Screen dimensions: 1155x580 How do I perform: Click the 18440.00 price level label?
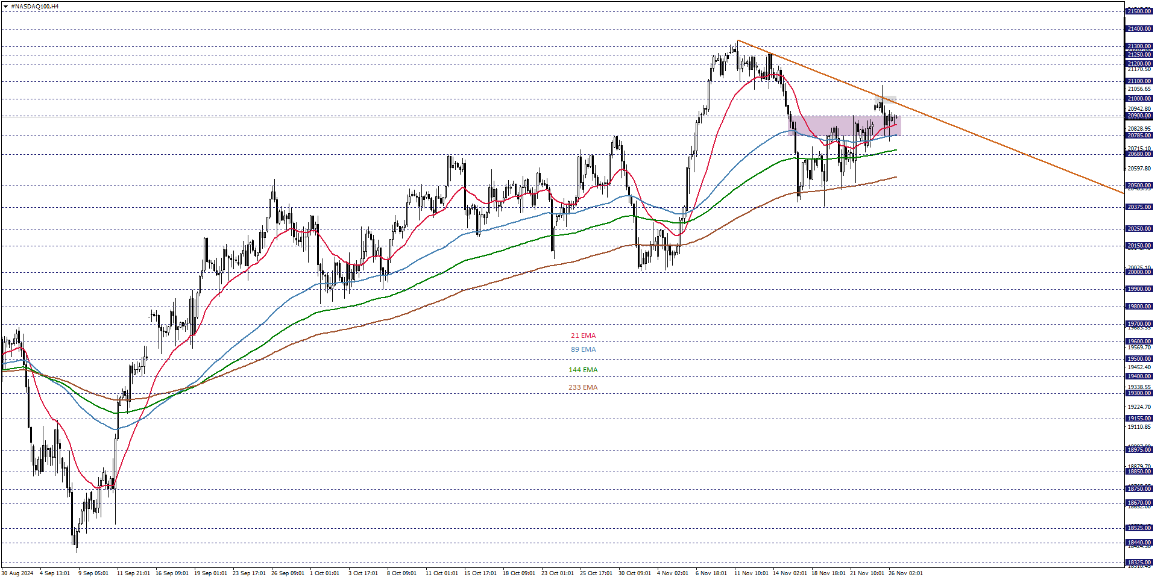point(1139,543)
